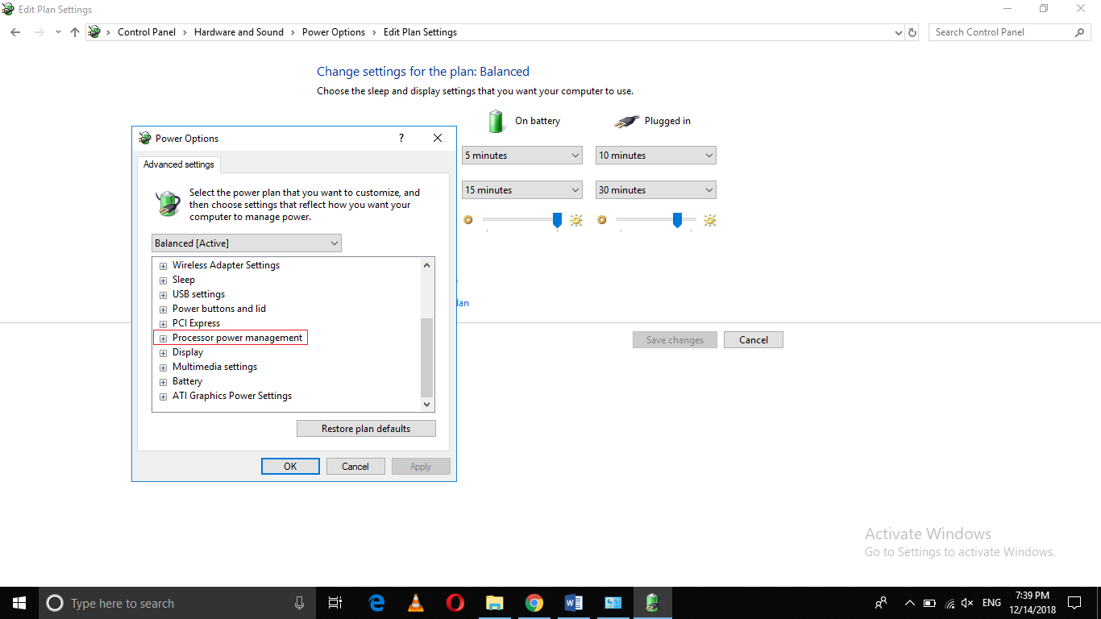The width and height of the screenshot is (1101, 619).
Task: Open Microsoft Excel from the taskbar
Action: click(x=613, y=602)
